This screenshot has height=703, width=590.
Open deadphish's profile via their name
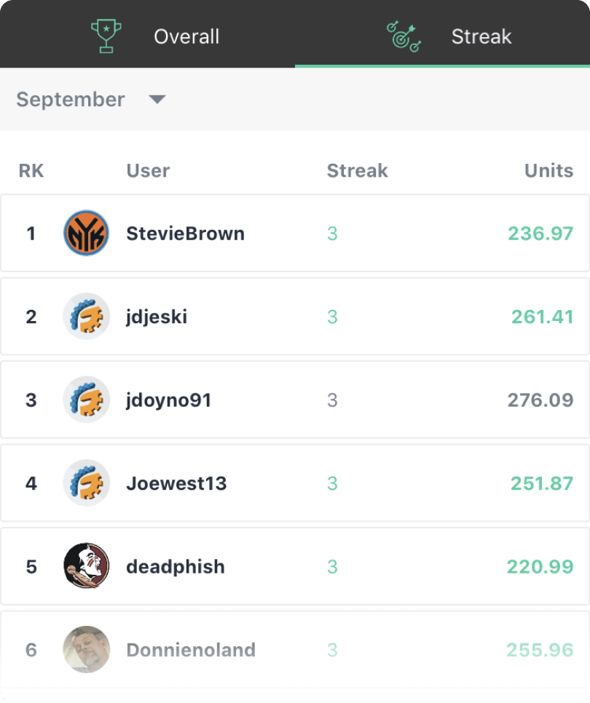point(175,566)
